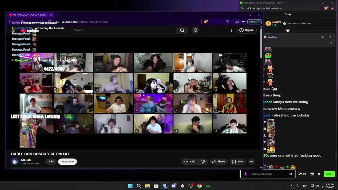Viewport: 338px width, 190px height.
Task: Click the Subscribe button for Melian
Action: 67,161
